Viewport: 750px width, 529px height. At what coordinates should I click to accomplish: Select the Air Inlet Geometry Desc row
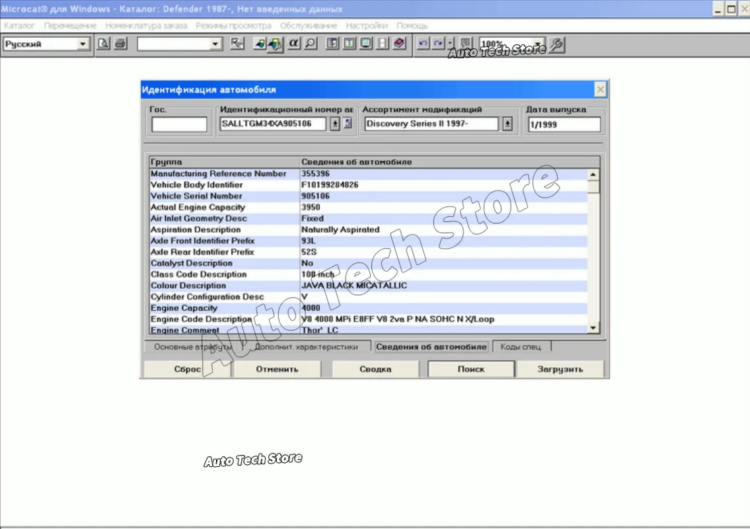pyautogui.click(x=368, y=218)
